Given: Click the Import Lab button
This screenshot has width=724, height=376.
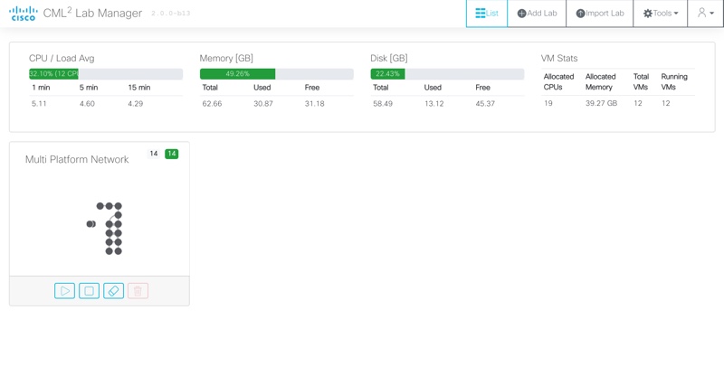Looking at the screenshot, I should click(x=600, y=14).
